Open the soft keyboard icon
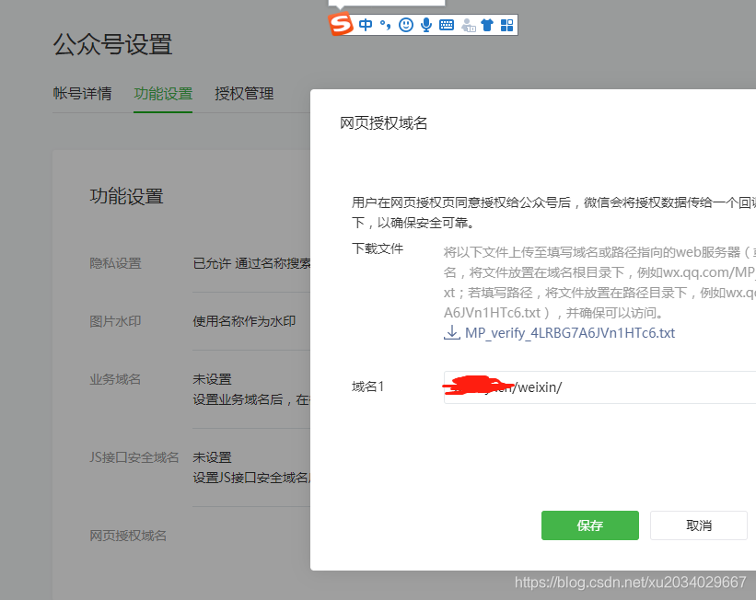Viewport: 756px width, 600px height. click(447, 25)
